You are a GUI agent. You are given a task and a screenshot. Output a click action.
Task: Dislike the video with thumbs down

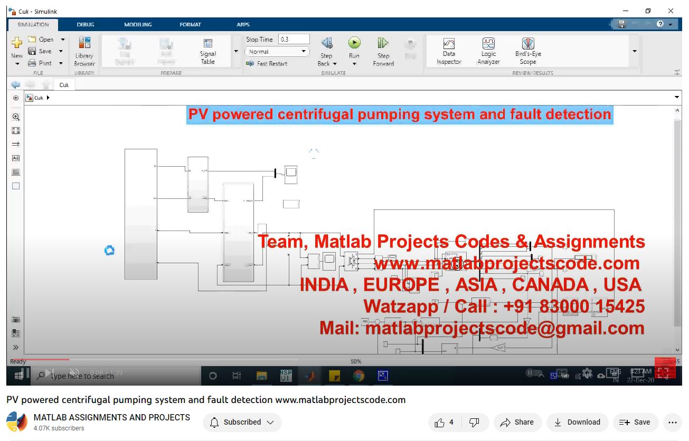(x=474, y=423)
